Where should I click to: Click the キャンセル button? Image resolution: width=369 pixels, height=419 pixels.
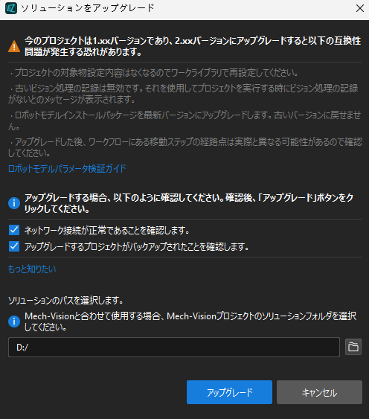point(319,392)
